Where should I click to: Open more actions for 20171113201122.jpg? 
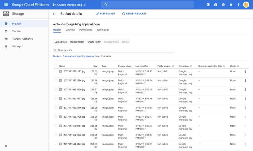pyautogui.click(x=245, y=72)
